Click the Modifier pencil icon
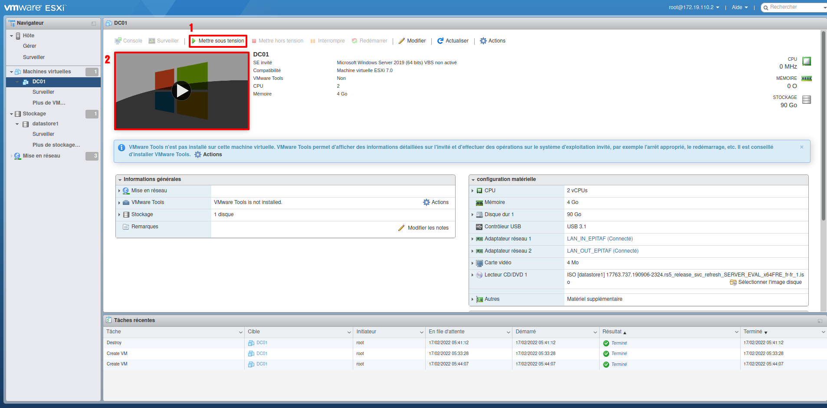827x408 pixels. [x=402, y=41]
